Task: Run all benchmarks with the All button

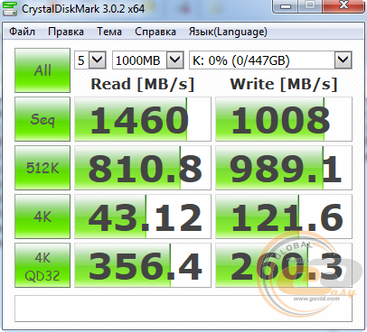Action: (x=42, y=70)
